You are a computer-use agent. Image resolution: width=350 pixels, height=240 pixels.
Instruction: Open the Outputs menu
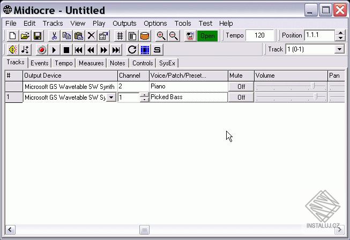124,23
